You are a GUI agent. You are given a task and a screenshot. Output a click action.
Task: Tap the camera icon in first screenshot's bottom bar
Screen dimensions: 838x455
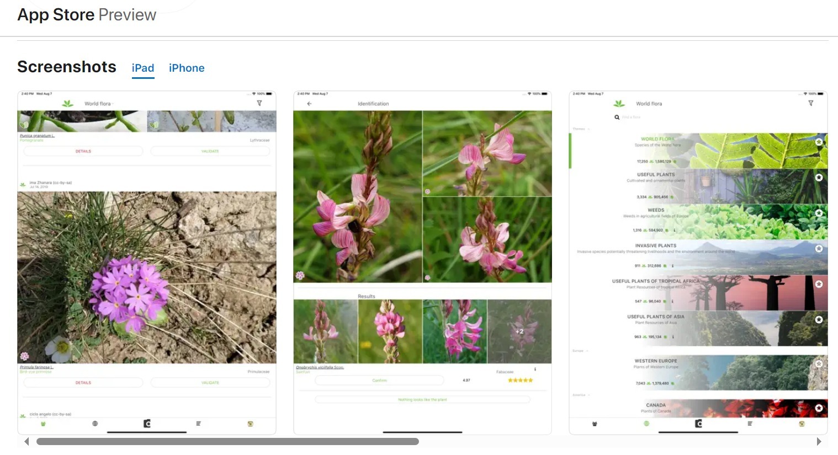[147, 424]
